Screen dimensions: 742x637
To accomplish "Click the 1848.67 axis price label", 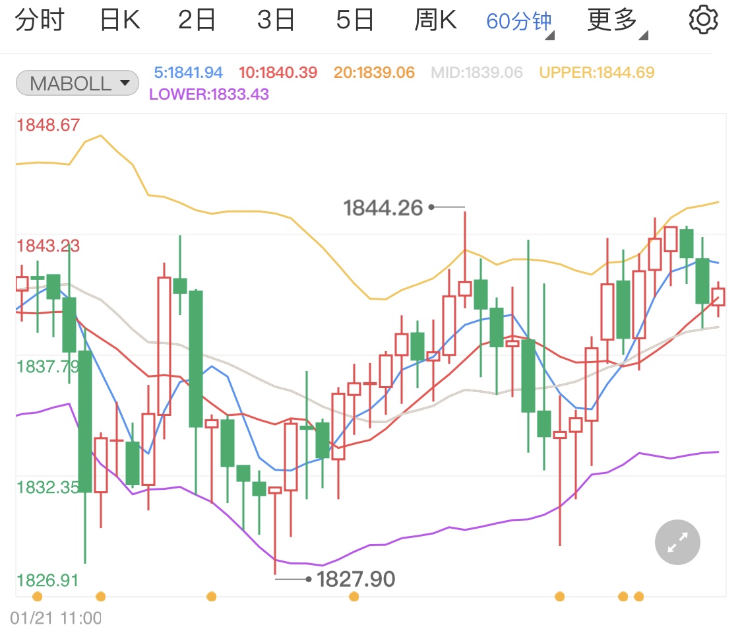I will coord(48,125).
